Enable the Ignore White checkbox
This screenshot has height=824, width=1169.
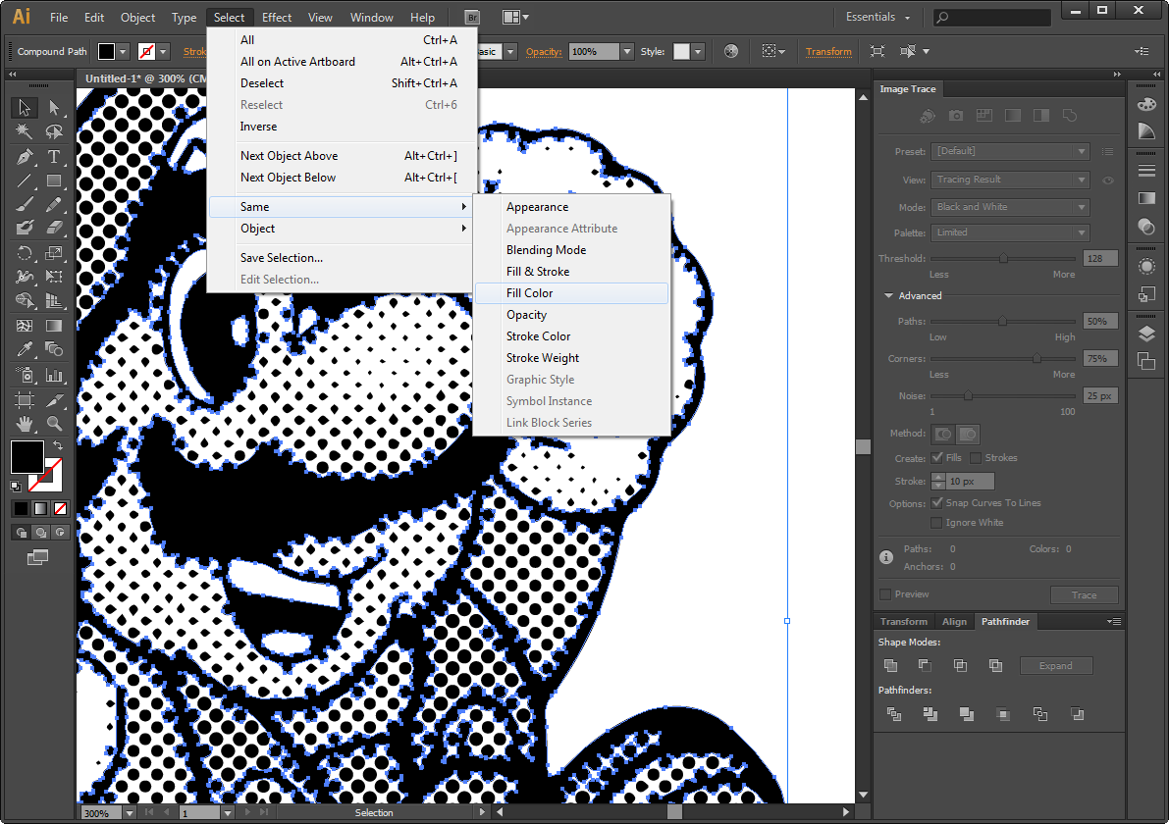click(937, 522)
